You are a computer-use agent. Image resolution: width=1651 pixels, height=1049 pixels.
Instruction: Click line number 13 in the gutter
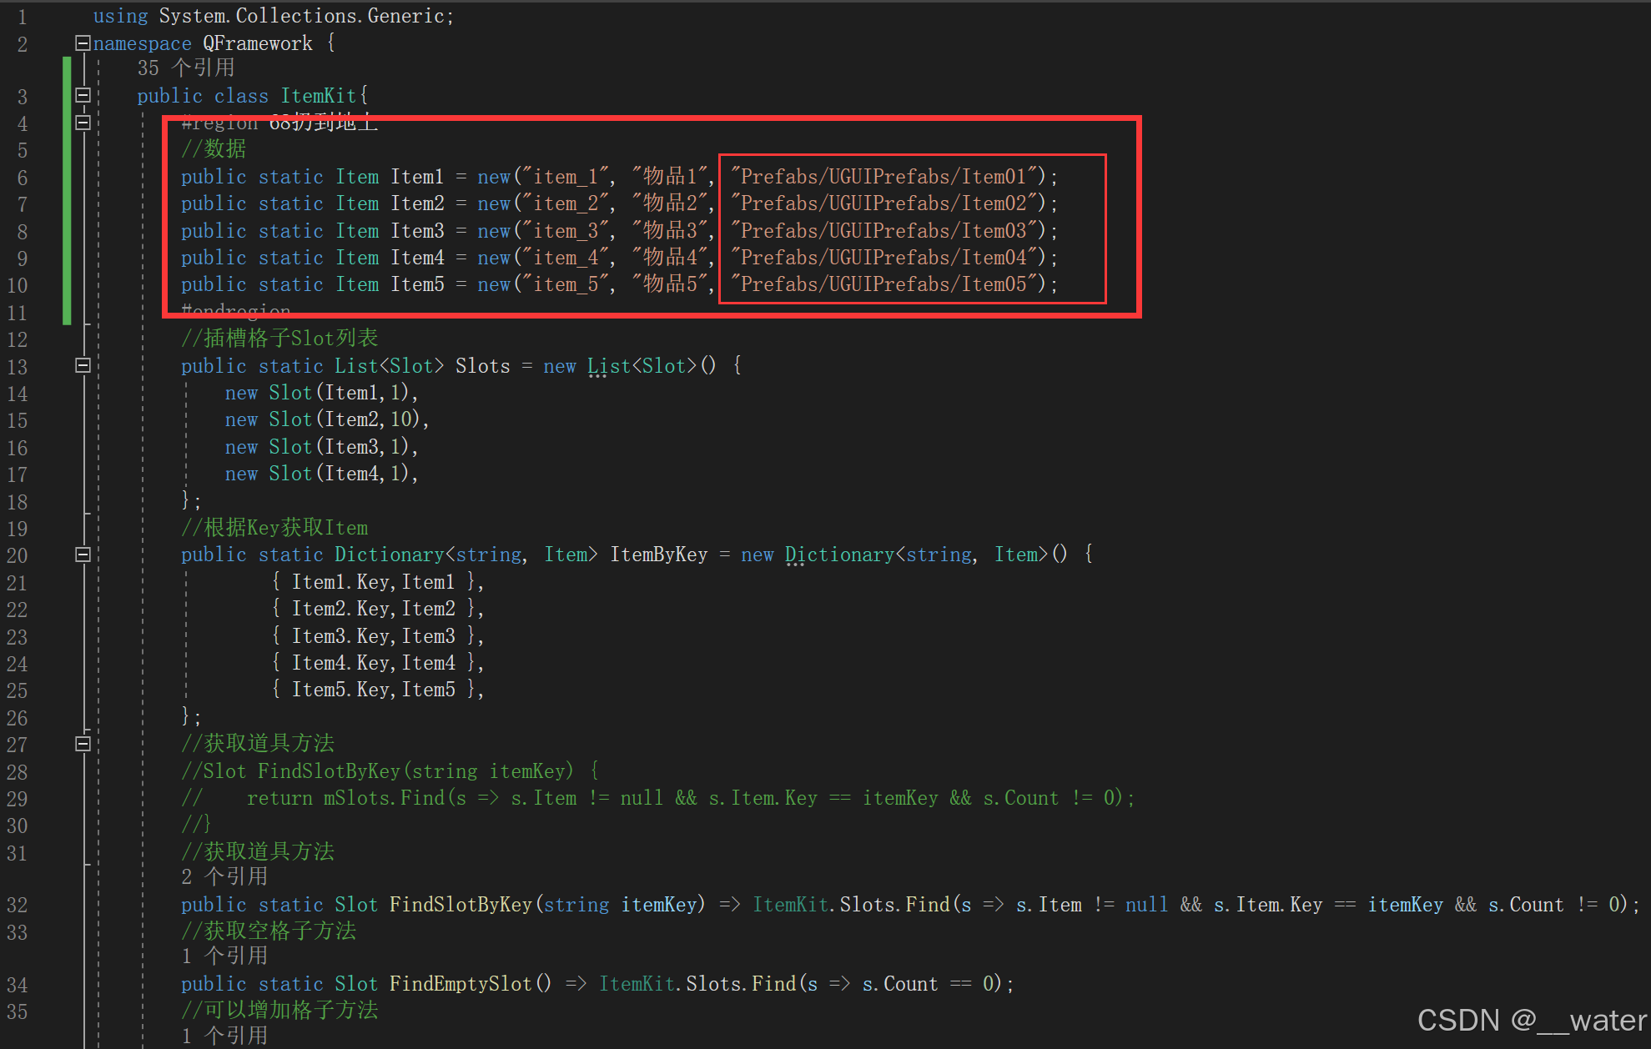pyautogui.click(x=18, y=367)
